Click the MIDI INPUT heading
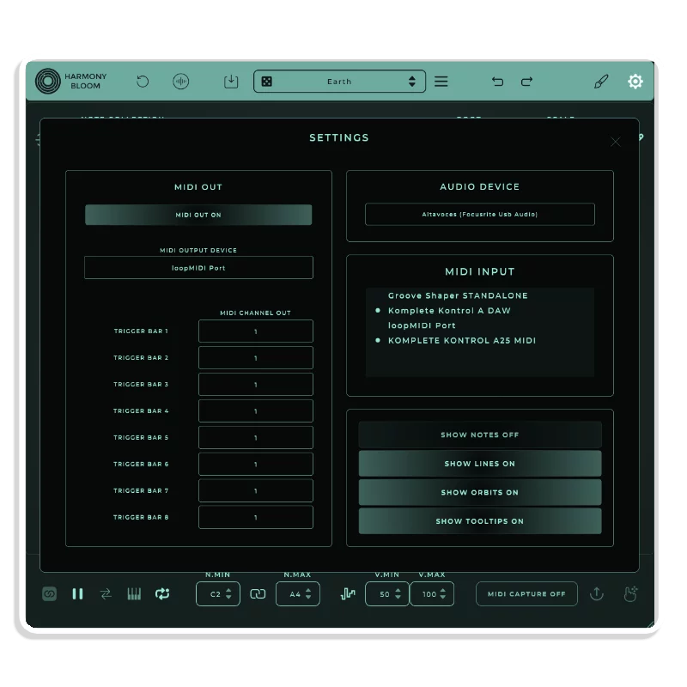The height and width of the screenshot is (687, 687). coord(480,271)
